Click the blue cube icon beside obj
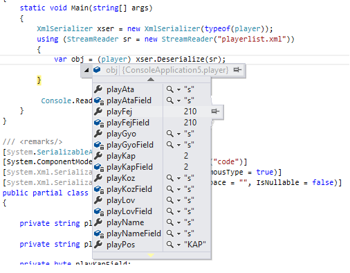Screen dimensions: 350x273 tap(97, 69)
